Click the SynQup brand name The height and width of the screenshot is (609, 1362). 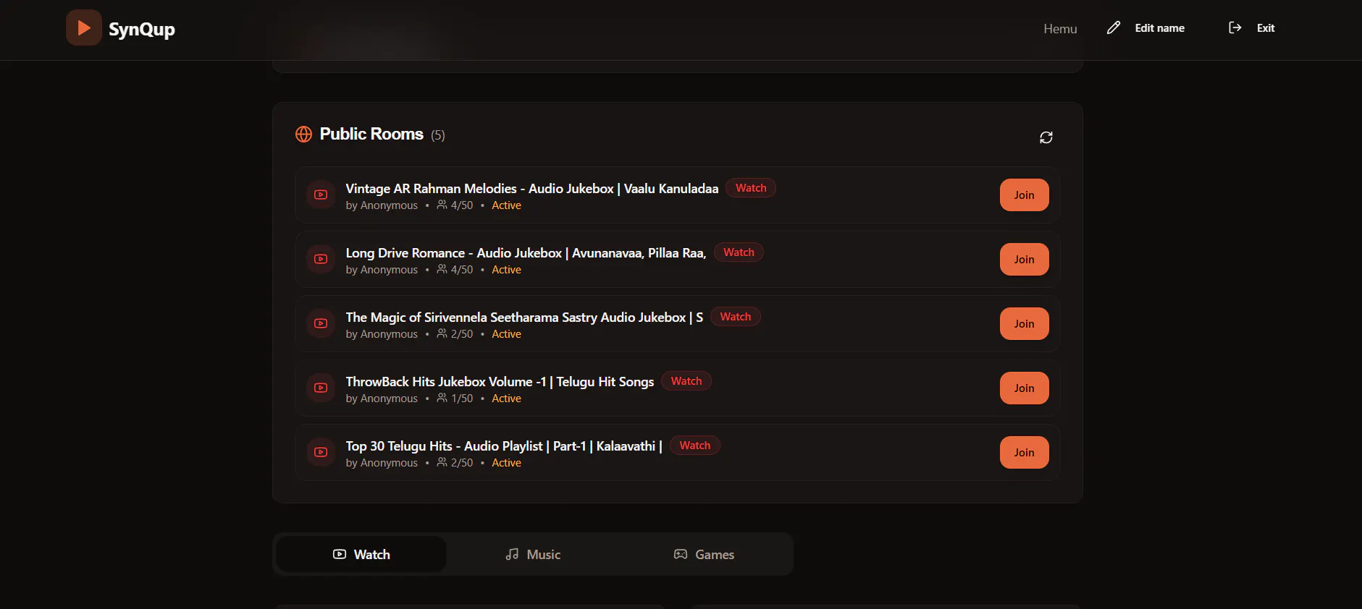coord(142,29)
